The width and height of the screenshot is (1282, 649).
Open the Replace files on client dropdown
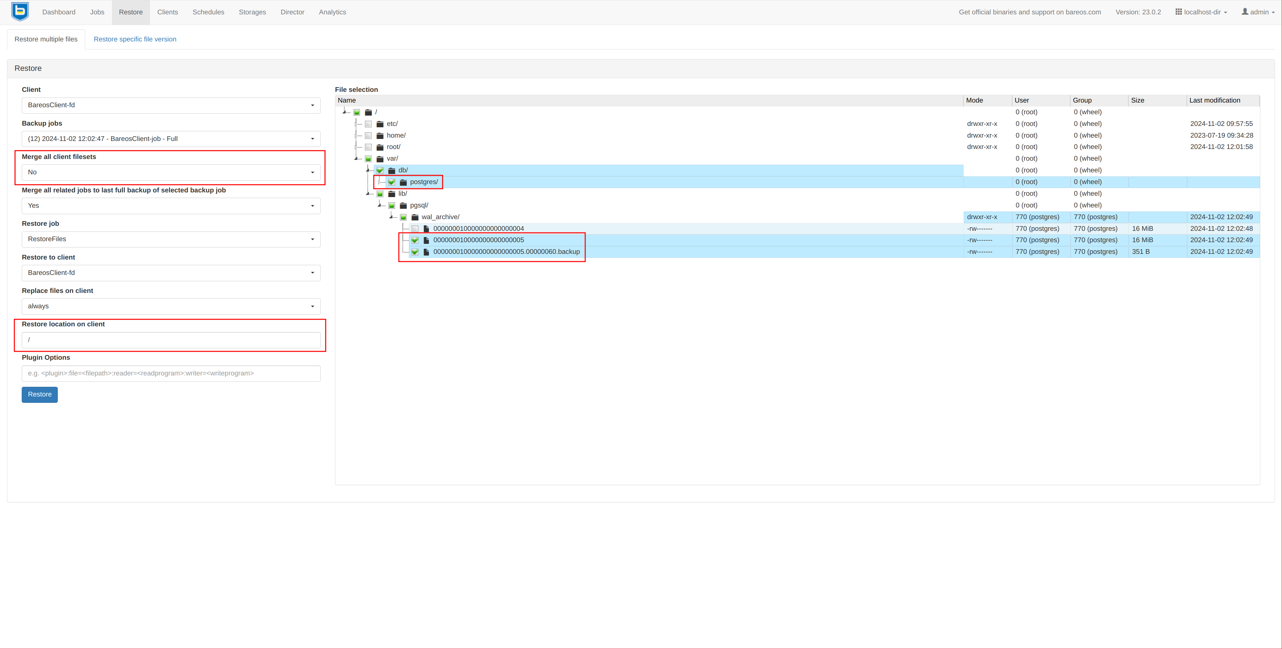tap(171, 306)
